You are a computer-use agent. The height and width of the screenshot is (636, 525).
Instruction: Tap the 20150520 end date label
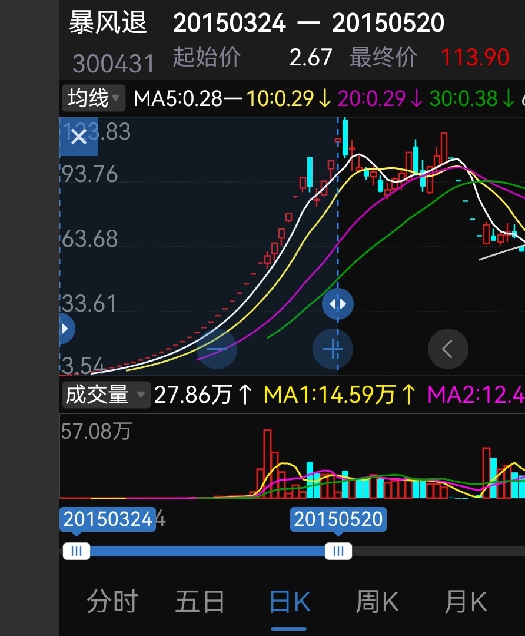(338, 519)
